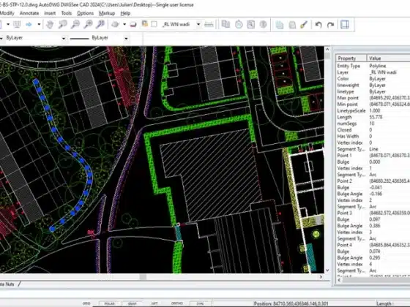Select the LinetypeScale property row
The width and height of the screenshot is (410, 307).
coord(373,110)
